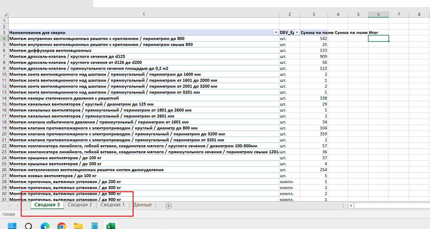Click the value 104 in column 3
The image size is (430, 229).
pos(314,128)
